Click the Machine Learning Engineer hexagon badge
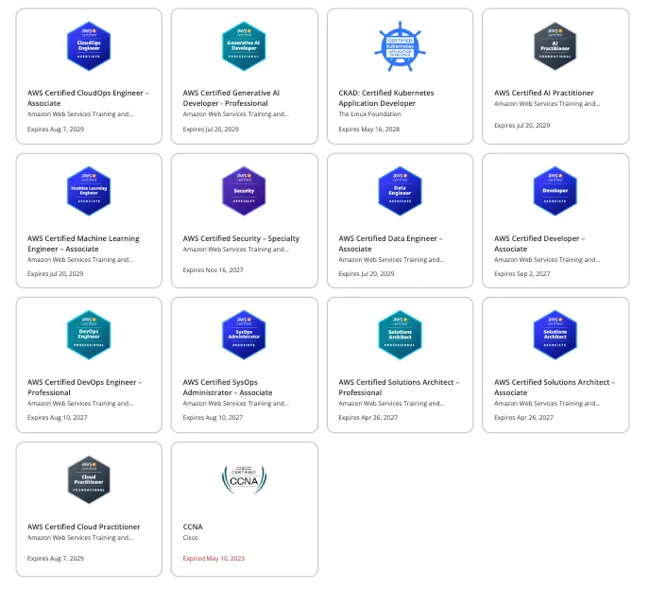Viewport: 649px width, 589px height. pos(89,191)
